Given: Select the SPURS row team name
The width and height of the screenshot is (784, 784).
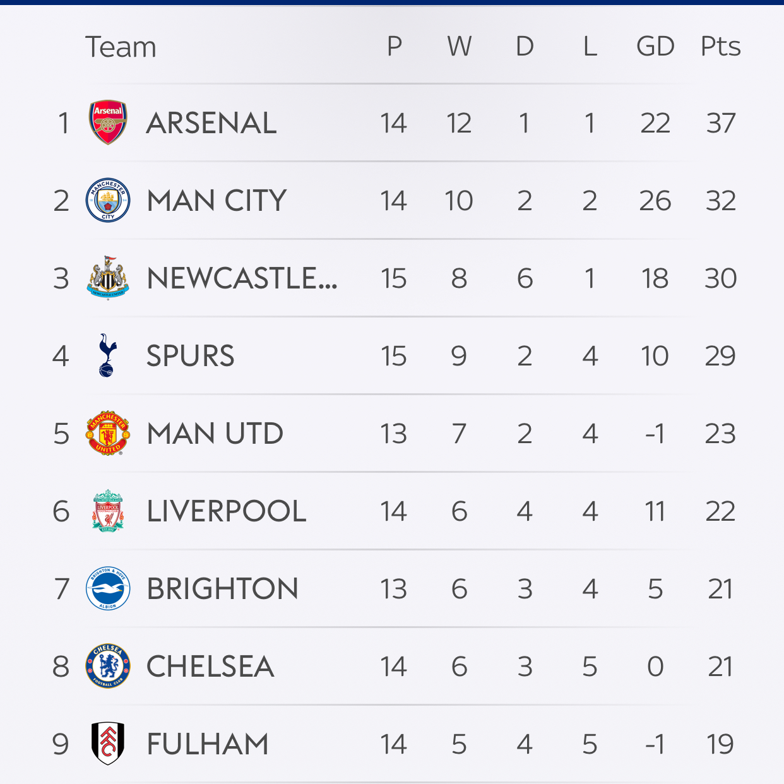Looking at the screenshot, I should pyautogui.click(x=191, y=356).
